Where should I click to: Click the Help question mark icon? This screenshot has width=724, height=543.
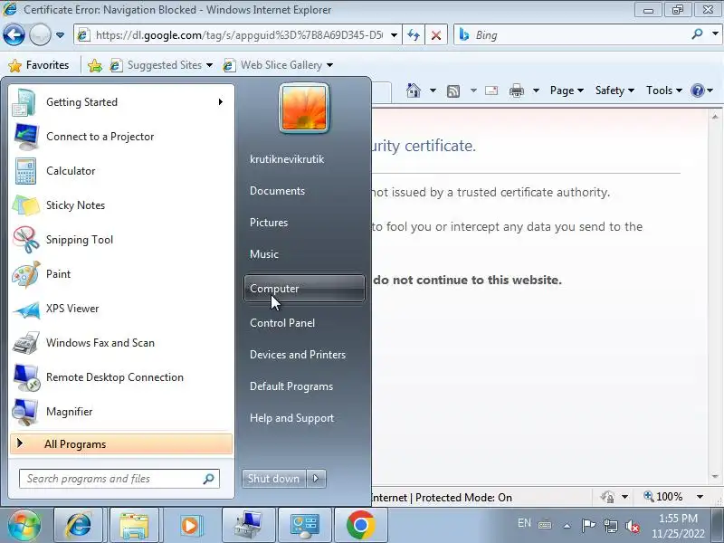697,90
